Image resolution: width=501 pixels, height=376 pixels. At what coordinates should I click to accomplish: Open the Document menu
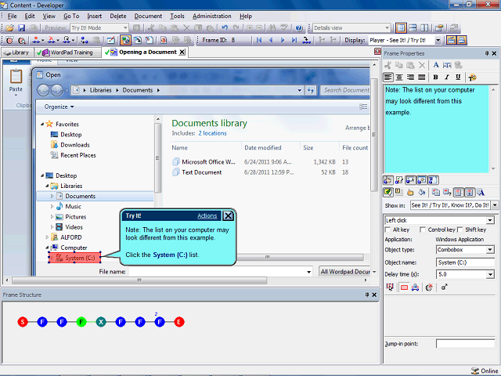pos(148,16)
